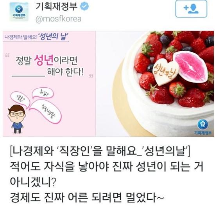Click the '해야 한다!' text
Screen dimensions: 215x215
pyautogui.click(x=65, y=72)
